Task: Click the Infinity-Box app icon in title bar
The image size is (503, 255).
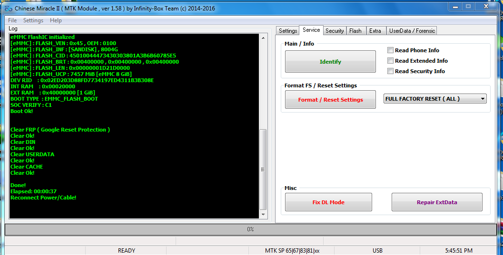Action: [9, 8]
